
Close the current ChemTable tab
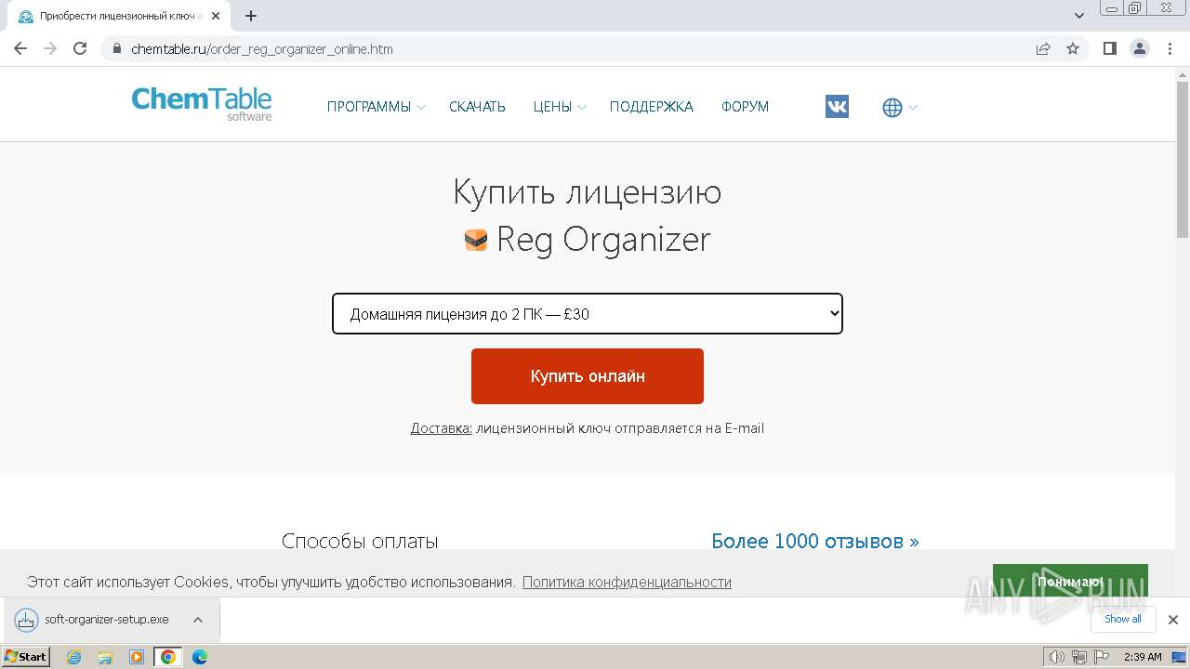click(x=216, y=16)
